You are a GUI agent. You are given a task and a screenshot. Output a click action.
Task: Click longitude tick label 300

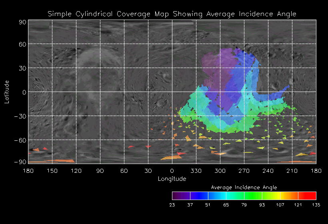click(220, 171)
